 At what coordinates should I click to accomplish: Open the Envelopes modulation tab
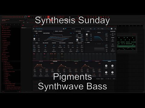click(55, 61)
